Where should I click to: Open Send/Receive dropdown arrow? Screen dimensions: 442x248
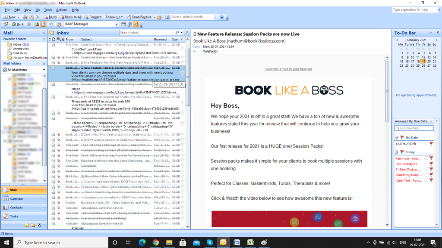(x=155, y=17)
